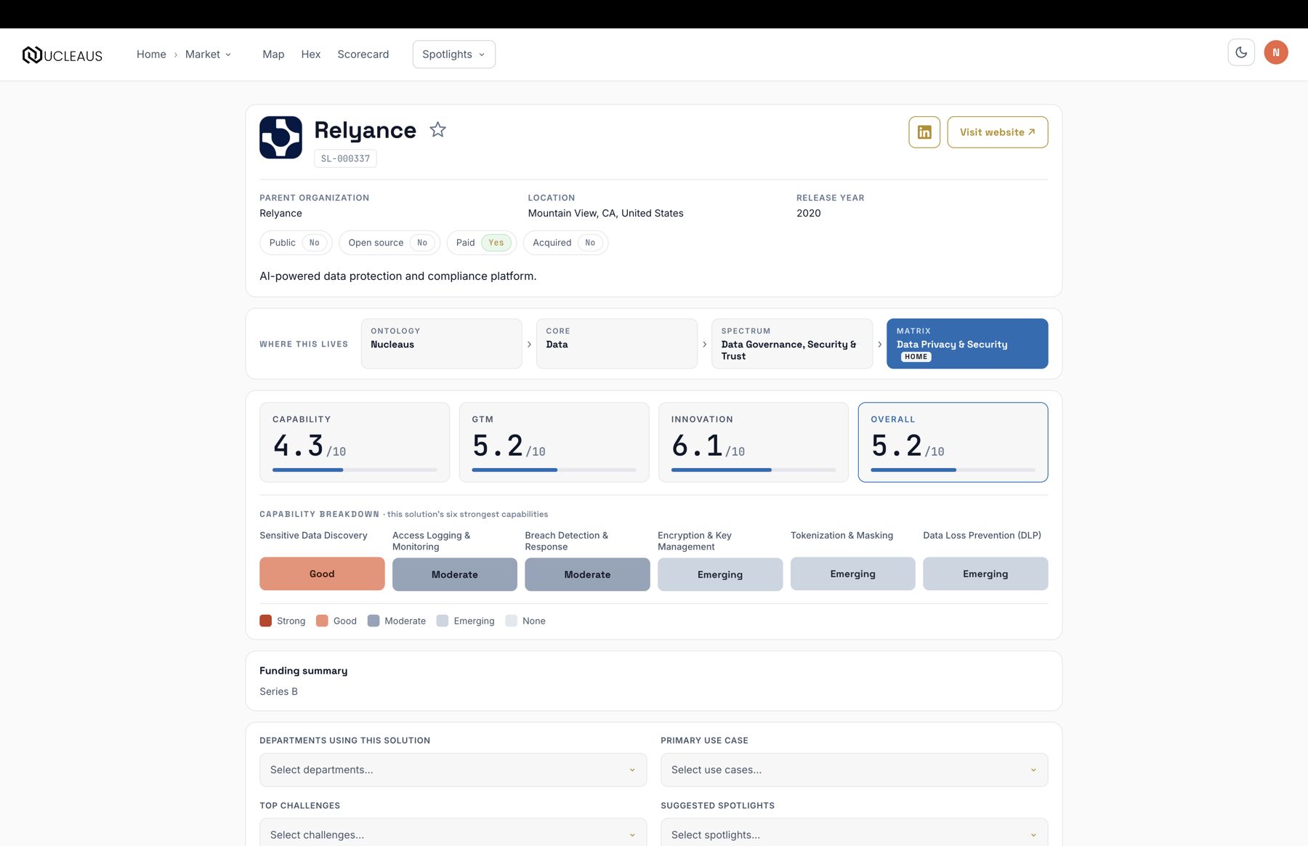The width and height of the screenshot is (1308, 846).
Task: Open the Scorecard tab
Action: (x=363, y=55)
